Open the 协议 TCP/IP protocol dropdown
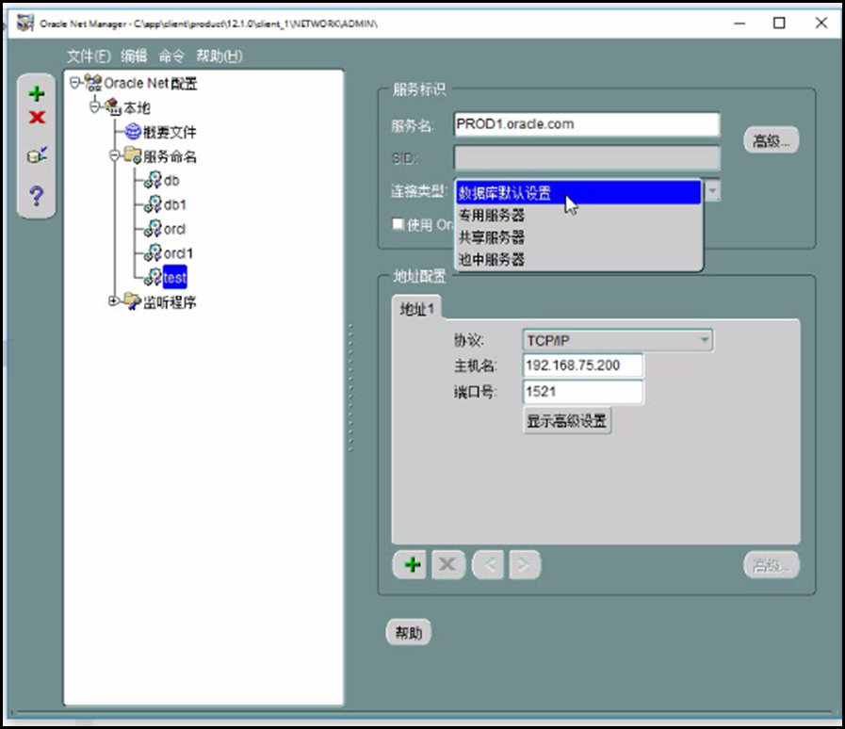845x729 pixels. click(x=617, y=341)
